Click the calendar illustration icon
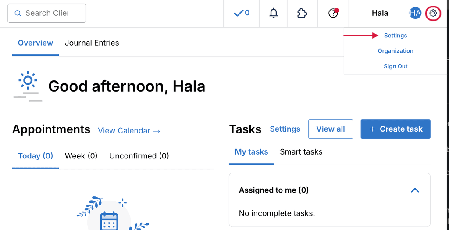Viewport: 449px width, 230px height. pos(109,220)
